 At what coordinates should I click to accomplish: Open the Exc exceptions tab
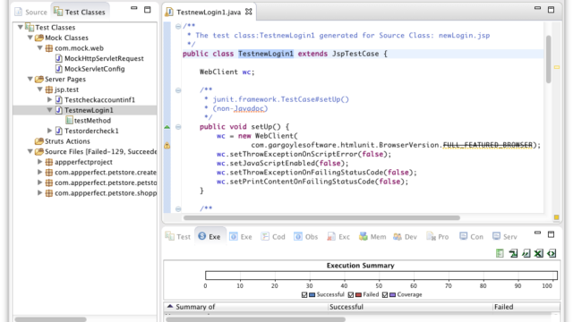[338, 236]
